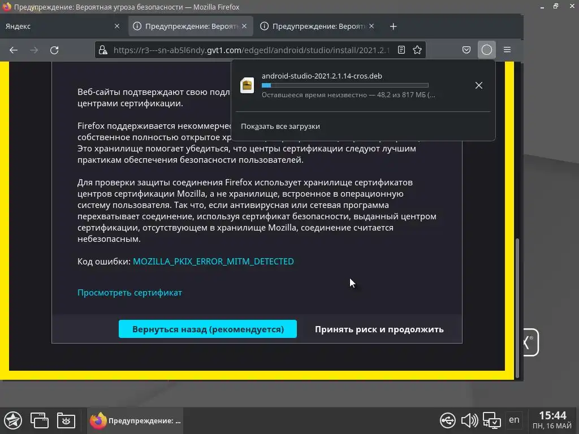Toggle the downloads progress toolbar button
This screenshot has height=434, width=579.
[487, 50]
